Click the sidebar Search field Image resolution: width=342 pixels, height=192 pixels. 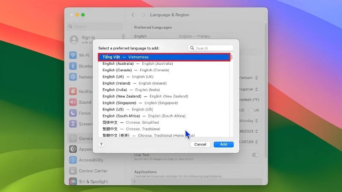(95, 26)
